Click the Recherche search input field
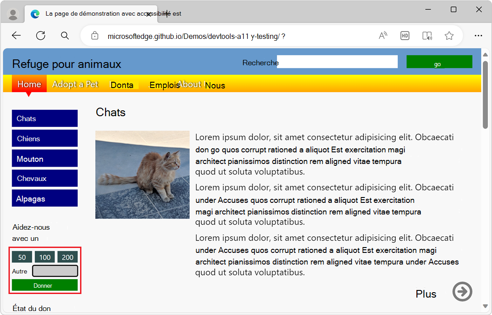The height and width of the screenshot is (315, 492). coord(337,62)
